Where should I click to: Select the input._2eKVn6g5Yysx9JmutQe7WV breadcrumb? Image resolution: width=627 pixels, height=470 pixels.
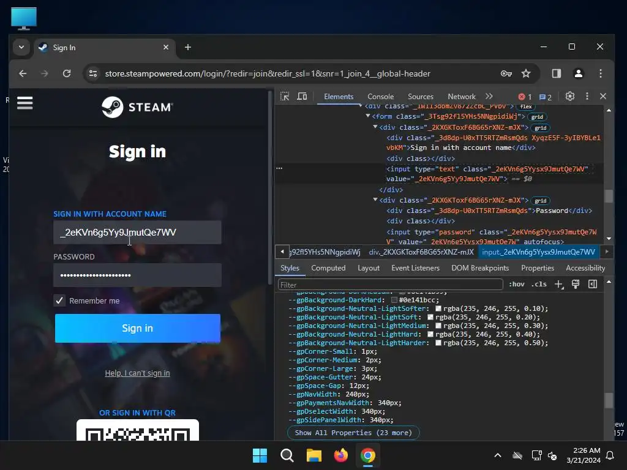(539, 252)
